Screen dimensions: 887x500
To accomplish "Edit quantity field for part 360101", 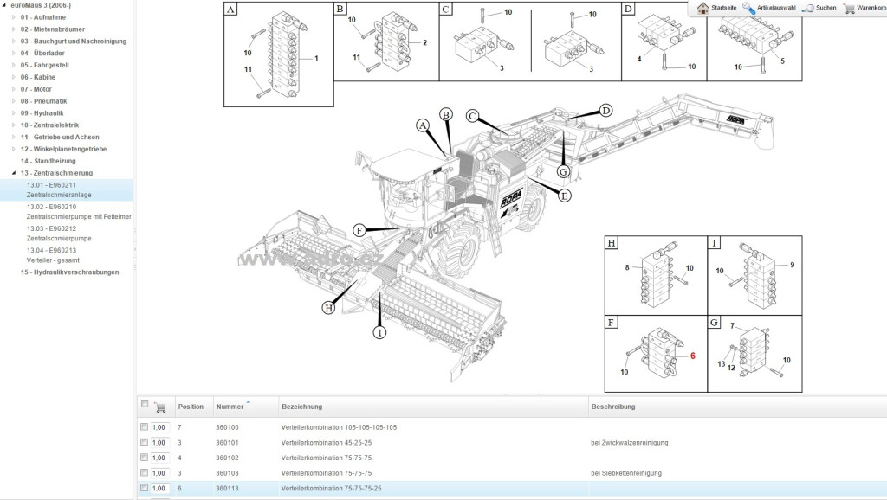I will pos(159,443).
